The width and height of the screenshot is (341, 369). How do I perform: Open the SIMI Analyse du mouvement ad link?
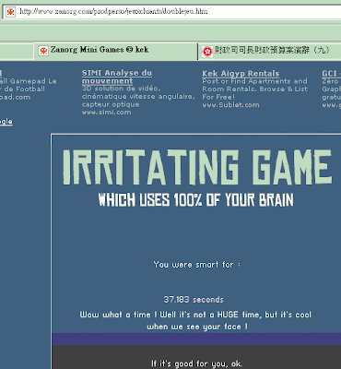(117, 77)
